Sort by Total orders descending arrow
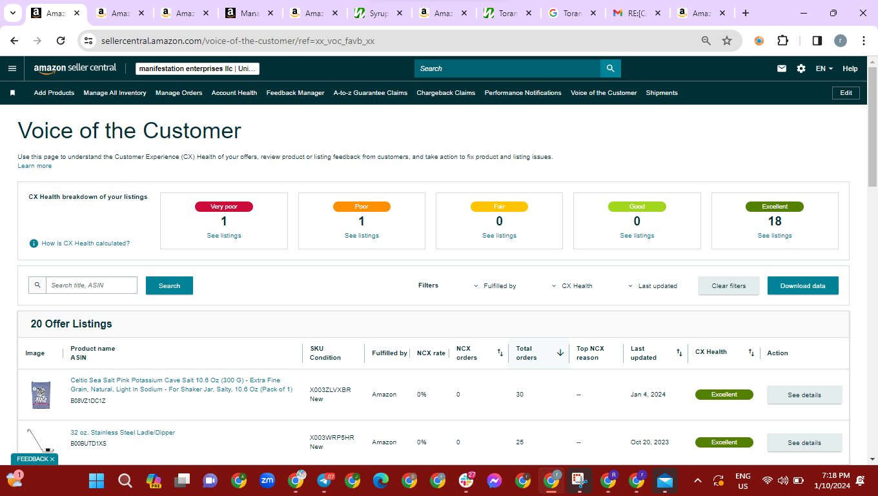878x496 pixels. pyautogui.click(x=560, y=353)
